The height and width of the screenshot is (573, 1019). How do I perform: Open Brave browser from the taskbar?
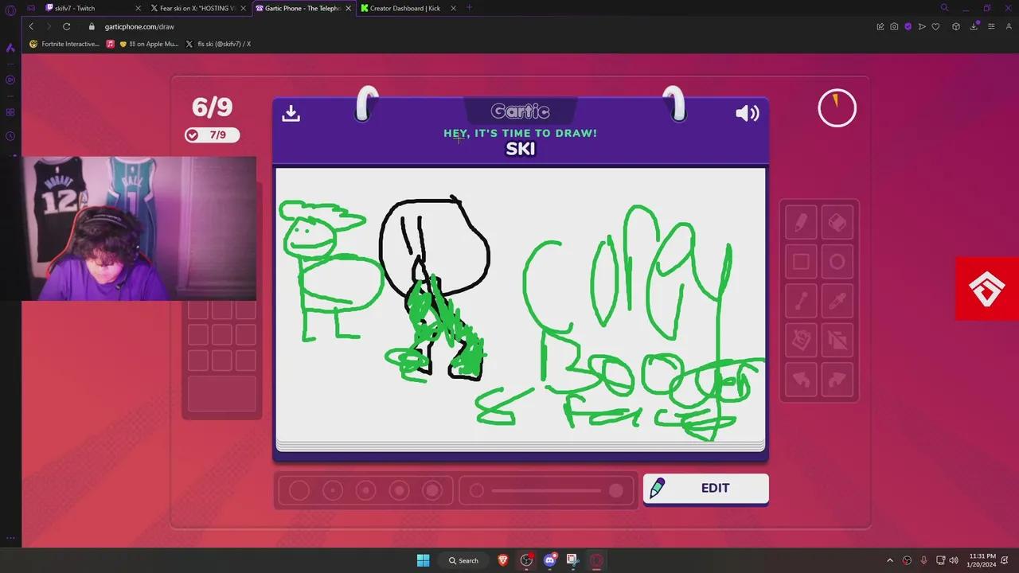(x=503, y=560)
